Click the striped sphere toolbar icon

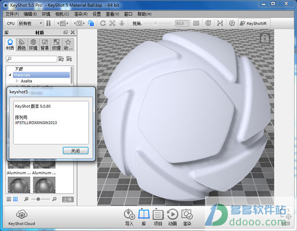click(x=208, y=23)
